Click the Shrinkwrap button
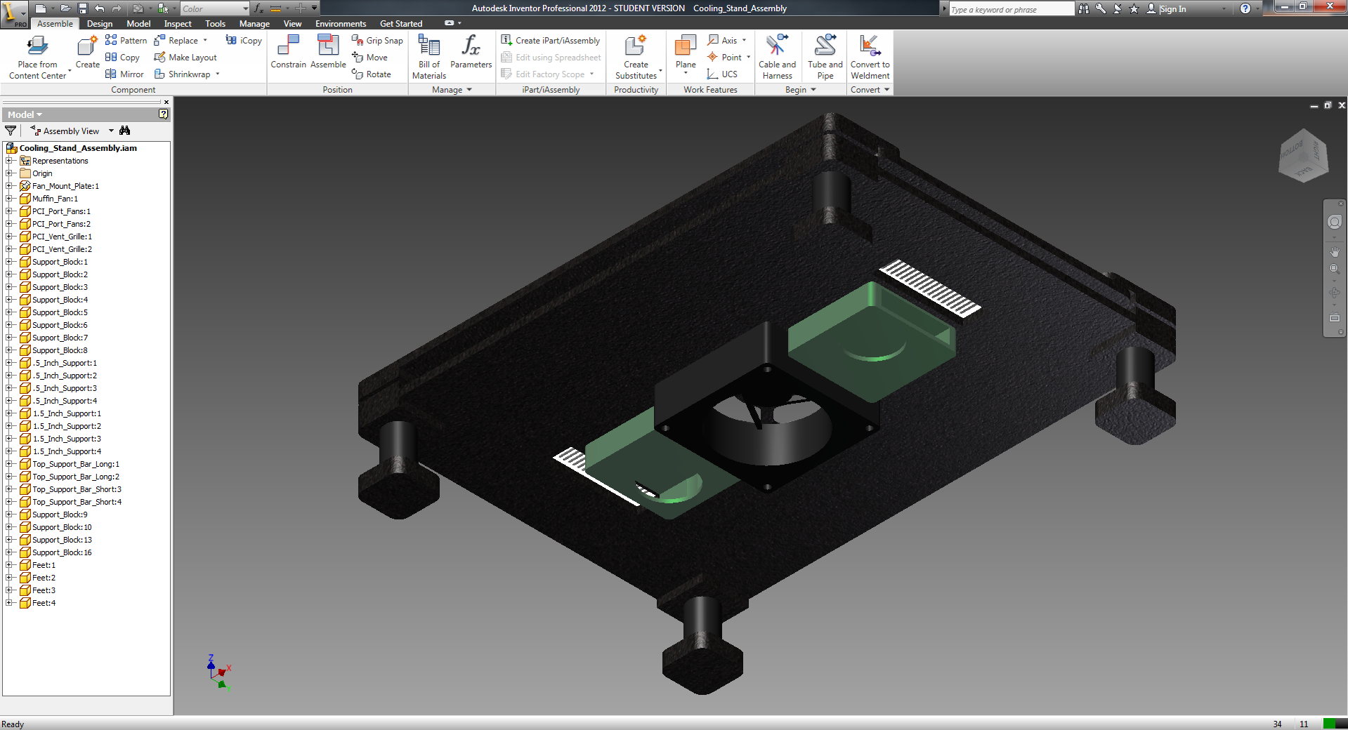 pos(183,74)
